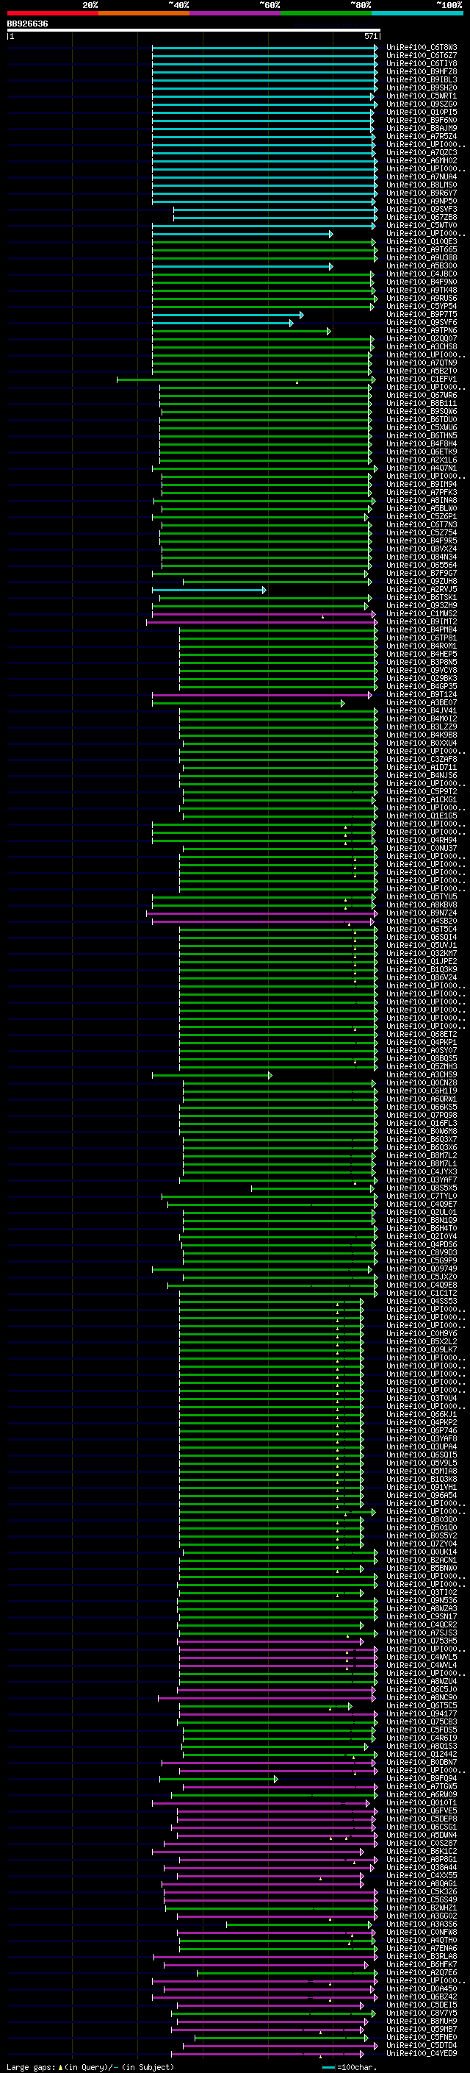This screenshot has height=2073, width=470.
Task: Click the UniRef100_Q9SVF3 label
Action: coord(422,210)
